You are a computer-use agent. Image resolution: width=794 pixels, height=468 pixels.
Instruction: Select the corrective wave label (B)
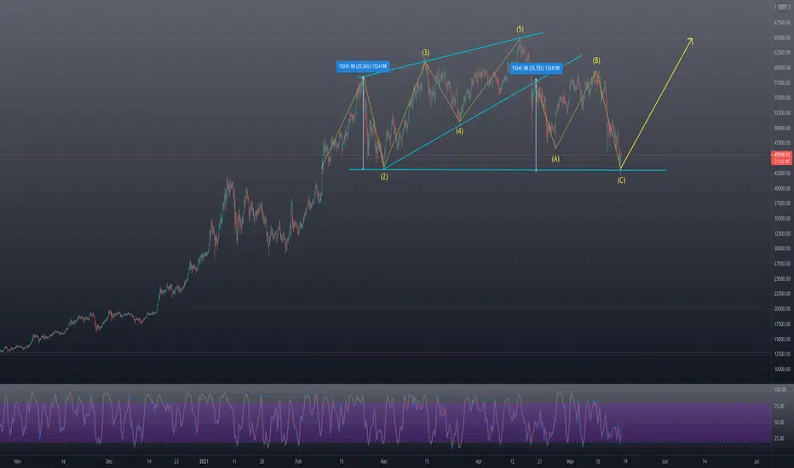click(596, 60)
